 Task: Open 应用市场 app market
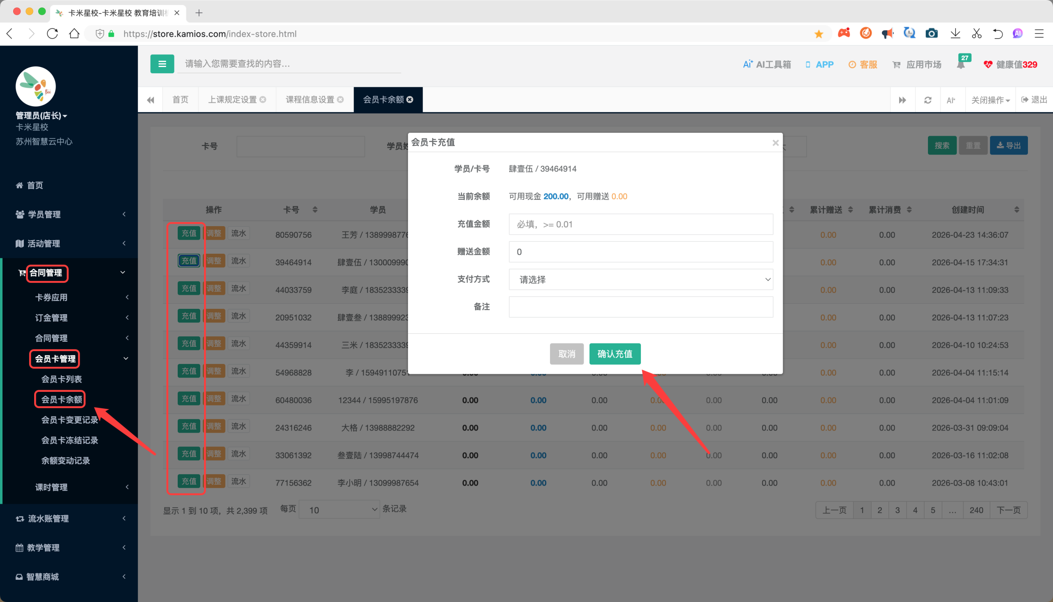917,65
